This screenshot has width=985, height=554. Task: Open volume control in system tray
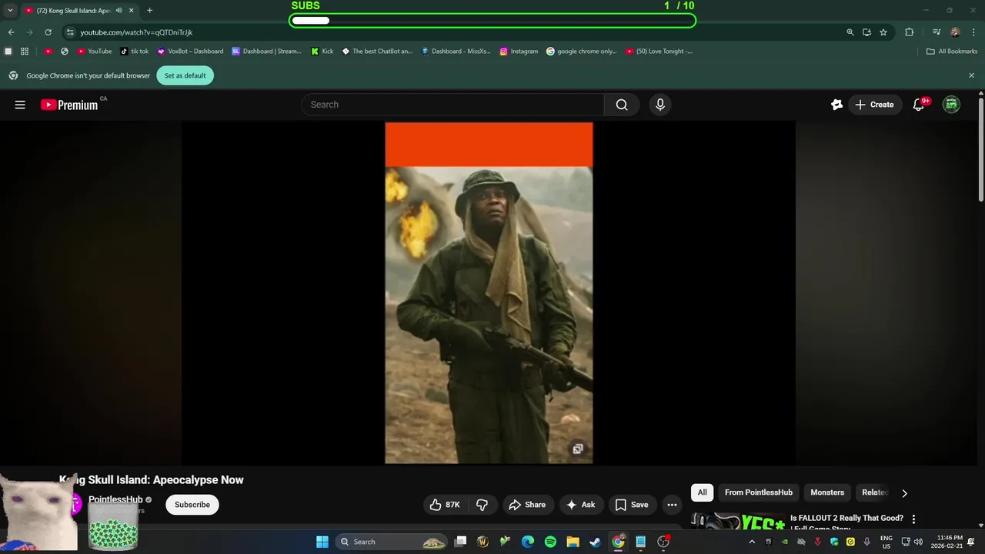point(918,542)
